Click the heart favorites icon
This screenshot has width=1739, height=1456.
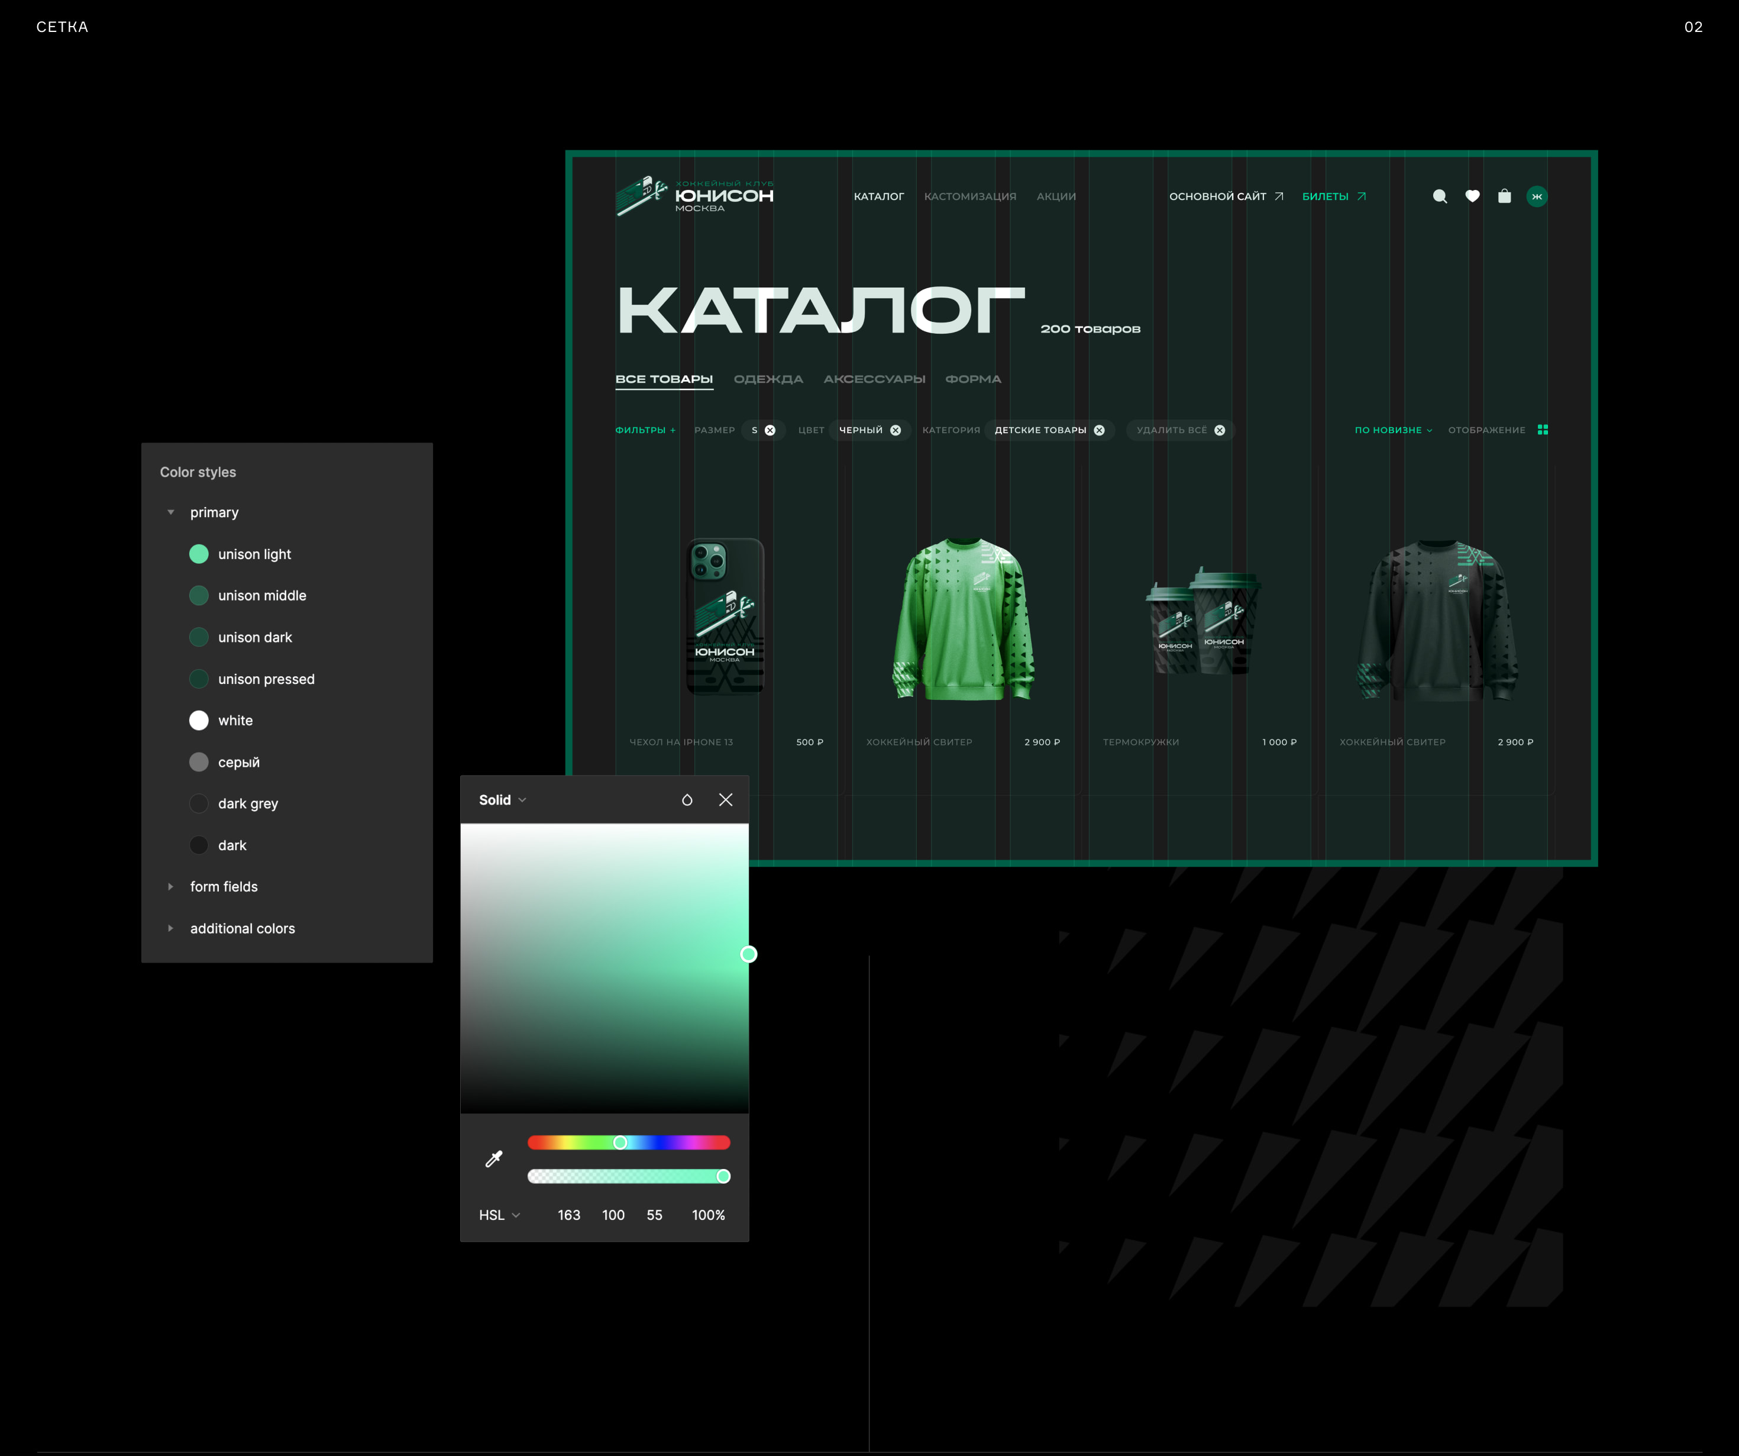pos(1472,196)
